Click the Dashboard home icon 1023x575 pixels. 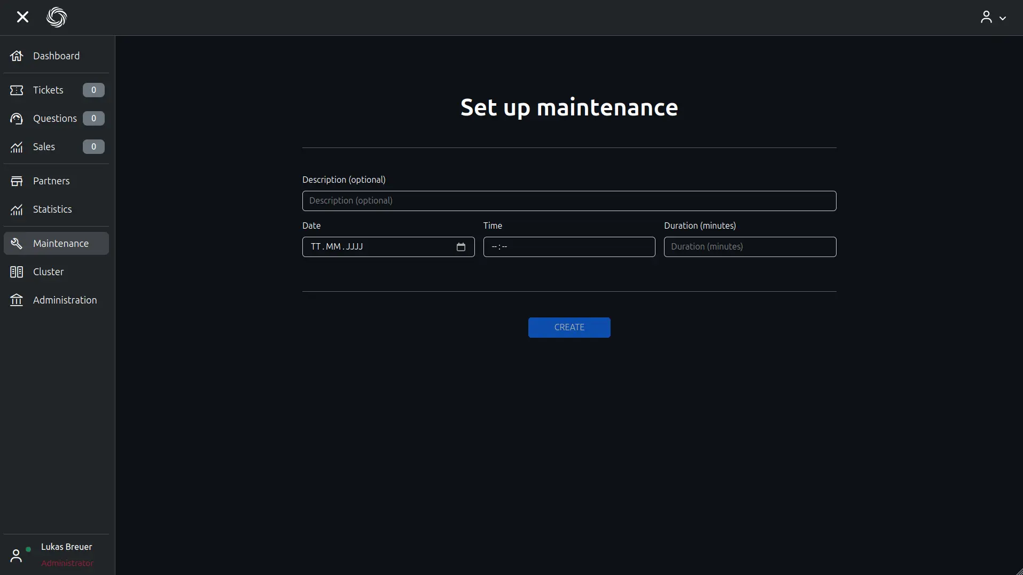[17, 56]
